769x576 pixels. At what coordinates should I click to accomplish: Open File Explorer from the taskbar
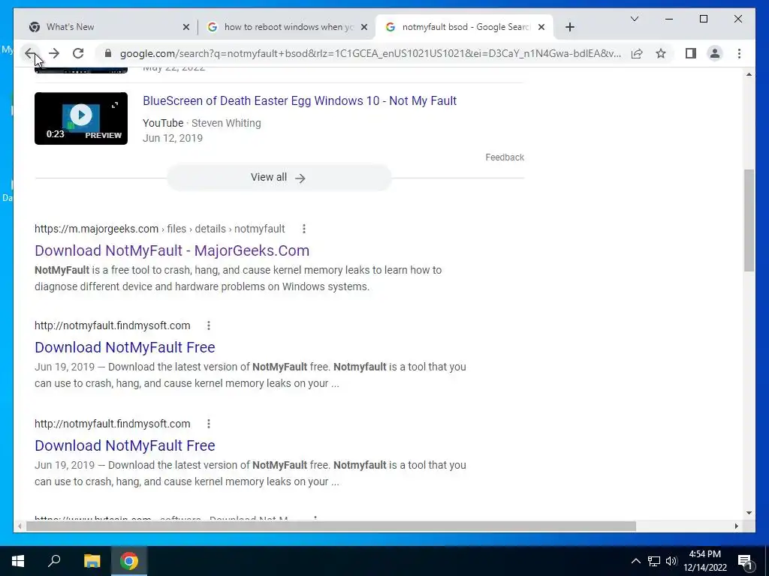click(x=92, y=561)
